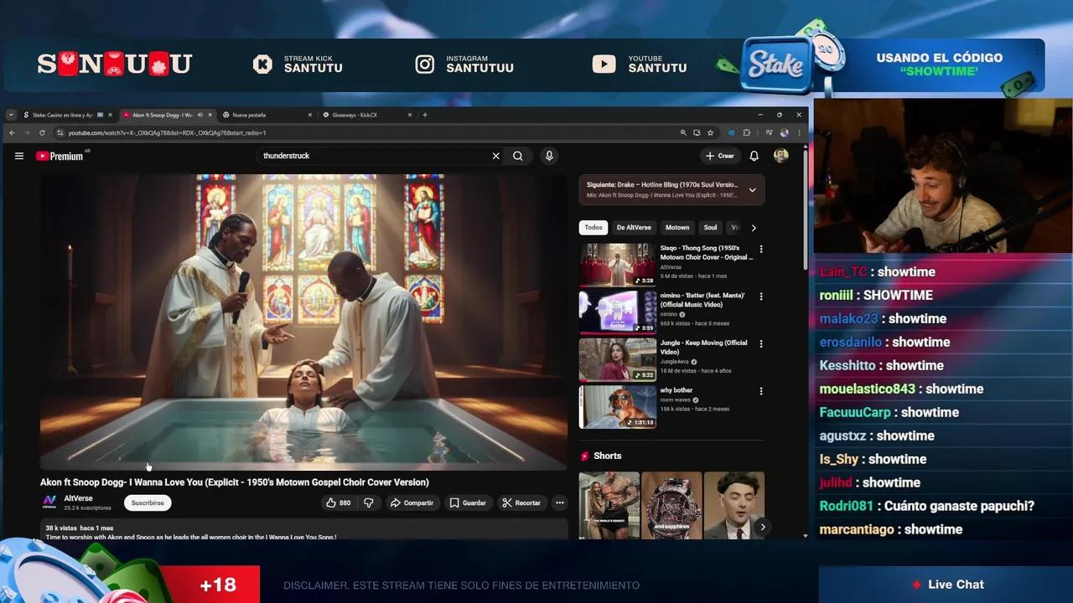Open the notifications bell

754,156
